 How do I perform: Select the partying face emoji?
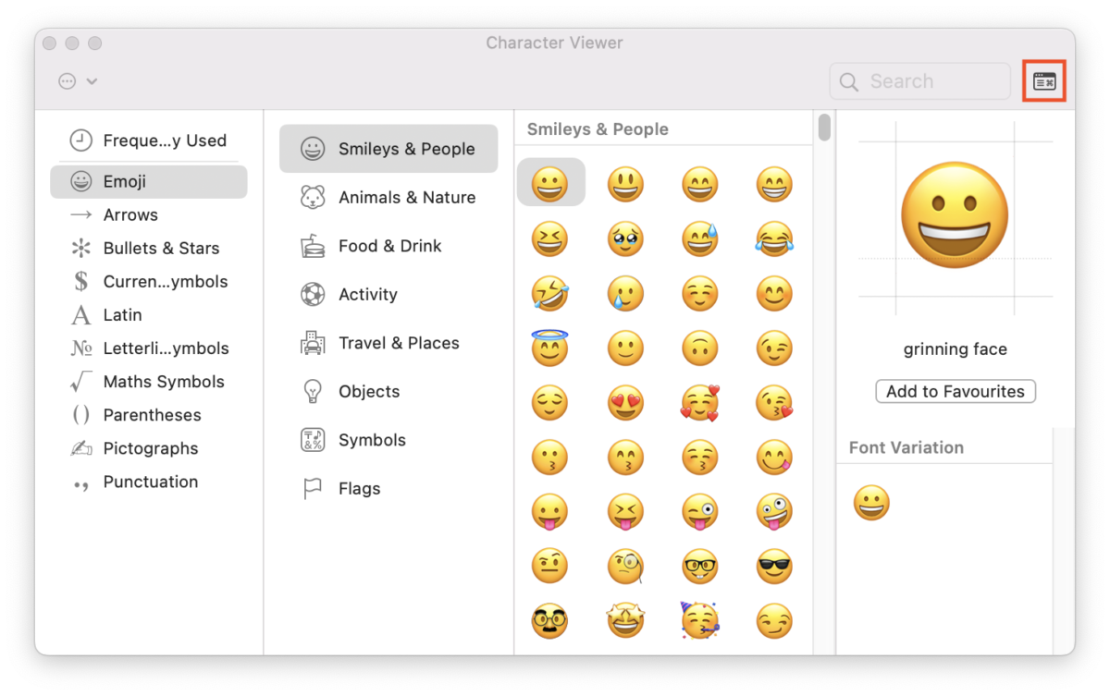pyautogui.click(x=699, y=620)
